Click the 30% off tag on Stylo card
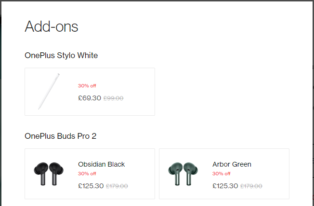Image resolution: width=314 pixels, height=206 pixels. [87, 86]
